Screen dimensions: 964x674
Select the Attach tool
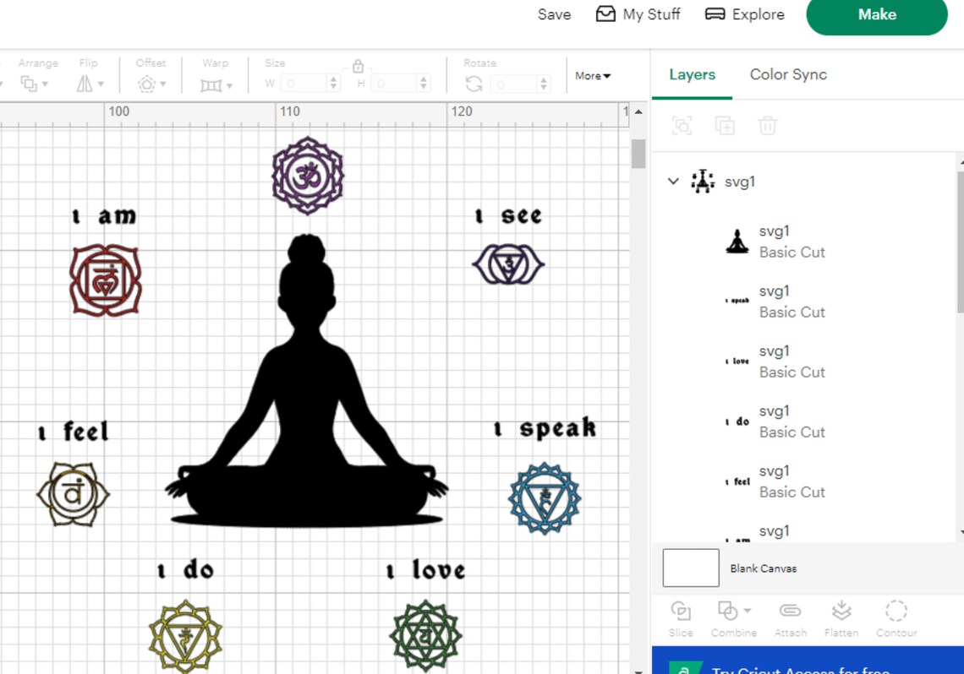point(790,617)
